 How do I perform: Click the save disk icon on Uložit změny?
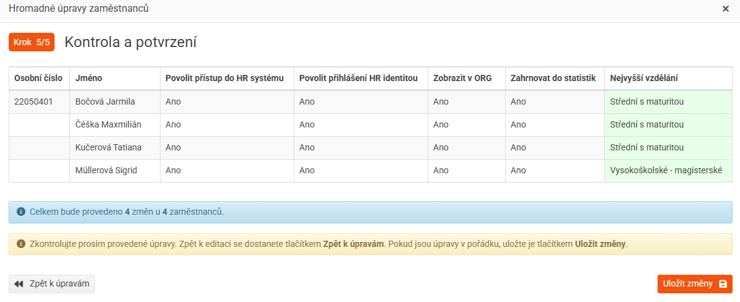coord(723,284)
